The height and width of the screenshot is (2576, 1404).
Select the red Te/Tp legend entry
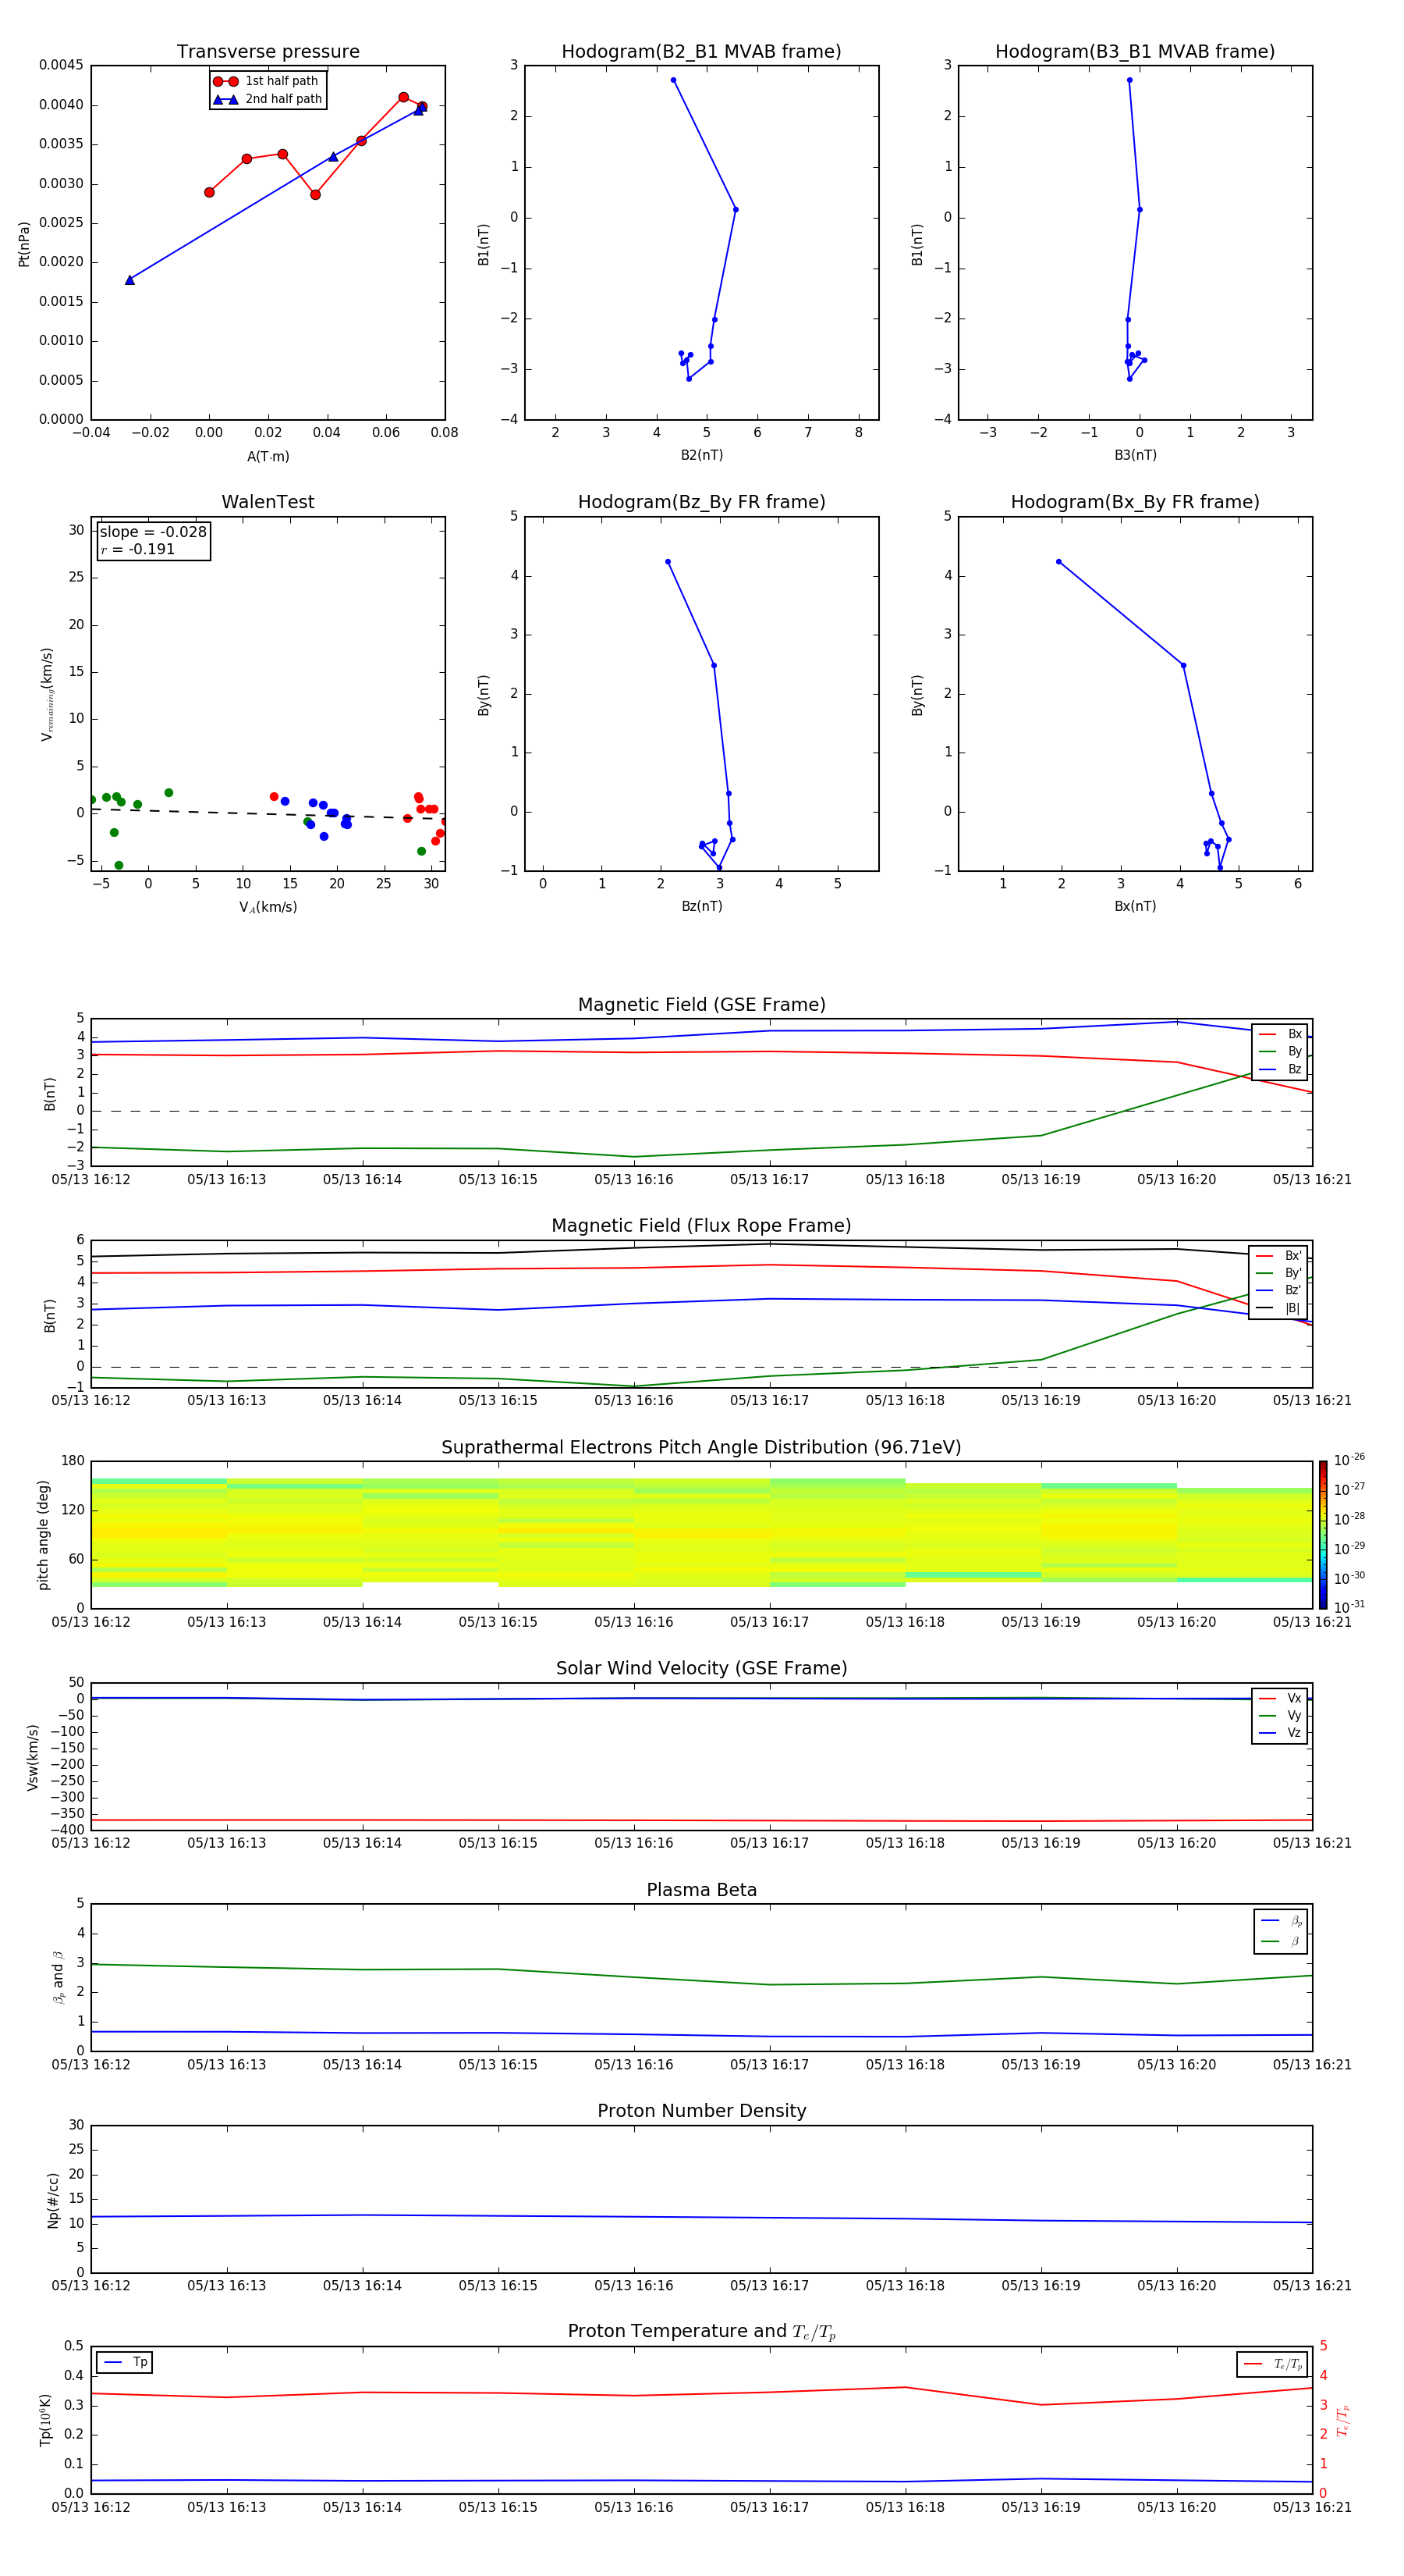coord(1273,2364)
